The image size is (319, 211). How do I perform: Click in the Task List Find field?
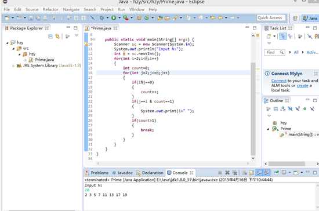(x=275, y=52)
